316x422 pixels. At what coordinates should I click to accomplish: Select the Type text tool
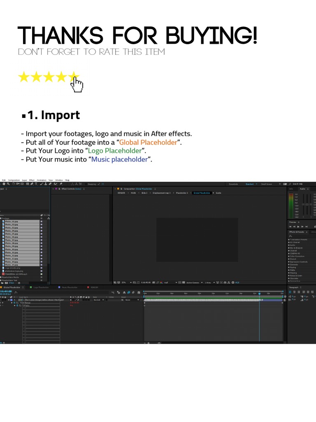pos(36,184)
